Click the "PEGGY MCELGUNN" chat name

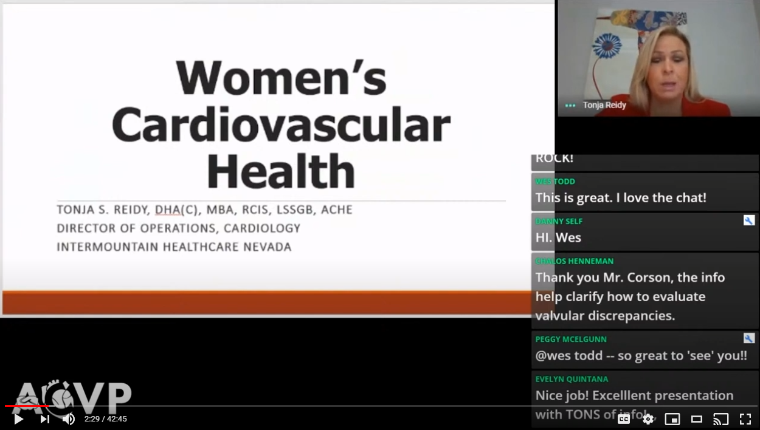coord(571,339)
